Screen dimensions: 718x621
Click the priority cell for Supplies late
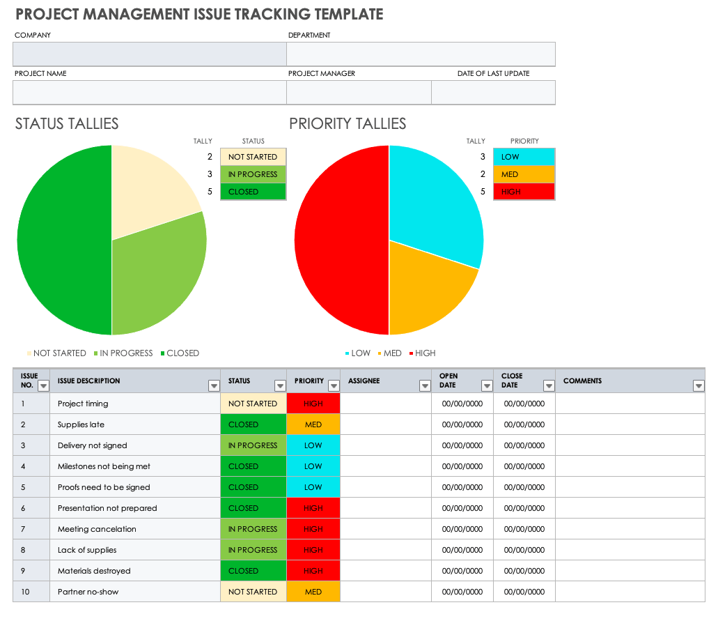click(x=313, y=424)
